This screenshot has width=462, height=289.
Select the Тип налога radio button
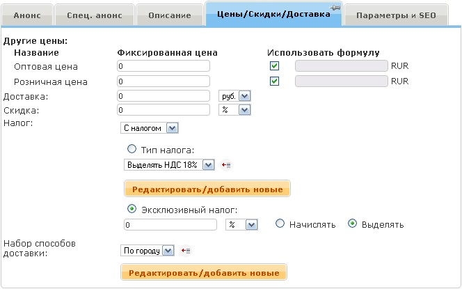[x=132, y=149]
